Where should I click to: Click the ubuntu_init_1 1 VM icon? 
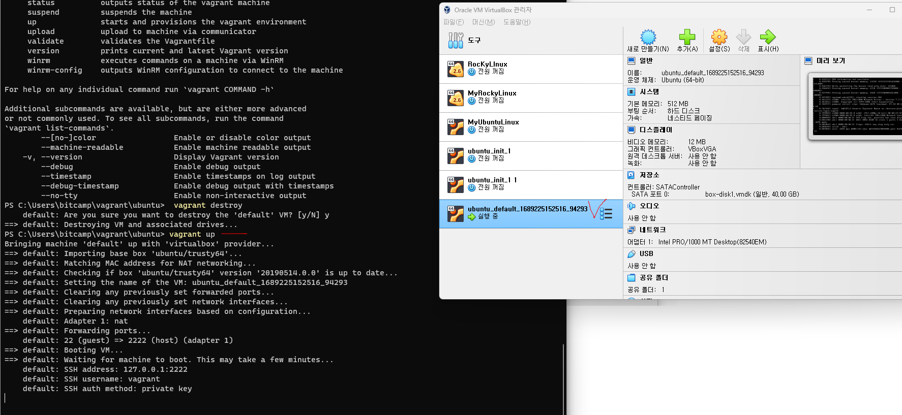pos(456,185)
